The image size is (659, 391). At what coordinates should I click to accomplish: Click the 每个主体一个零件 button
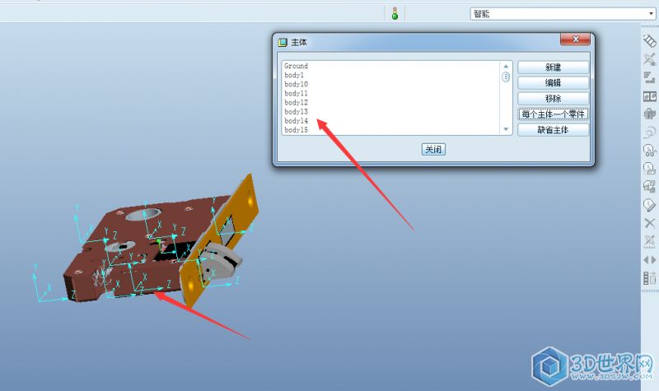coord(553,114)
